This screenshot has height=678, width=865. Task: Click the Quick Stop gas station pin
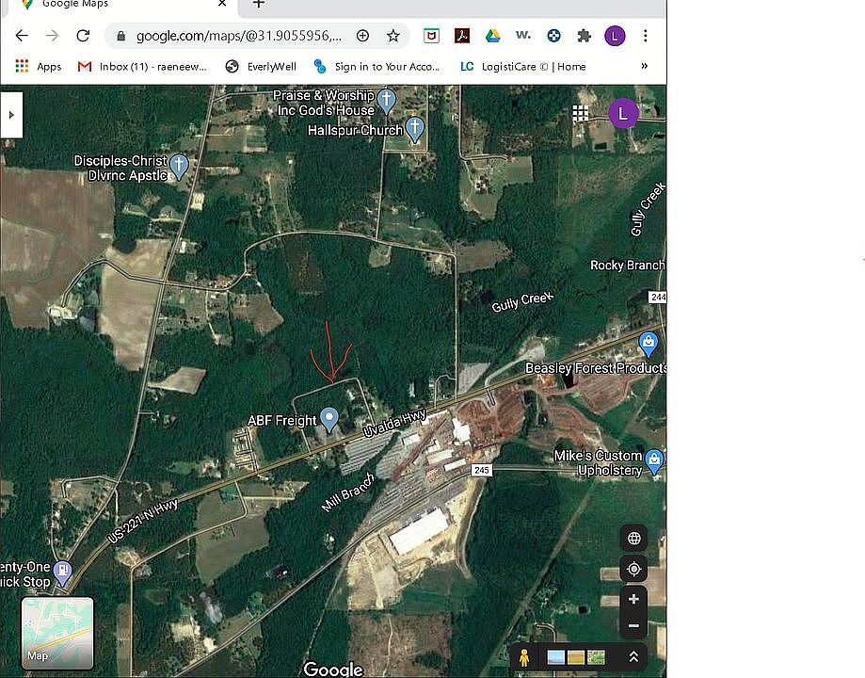coord(63,572)
